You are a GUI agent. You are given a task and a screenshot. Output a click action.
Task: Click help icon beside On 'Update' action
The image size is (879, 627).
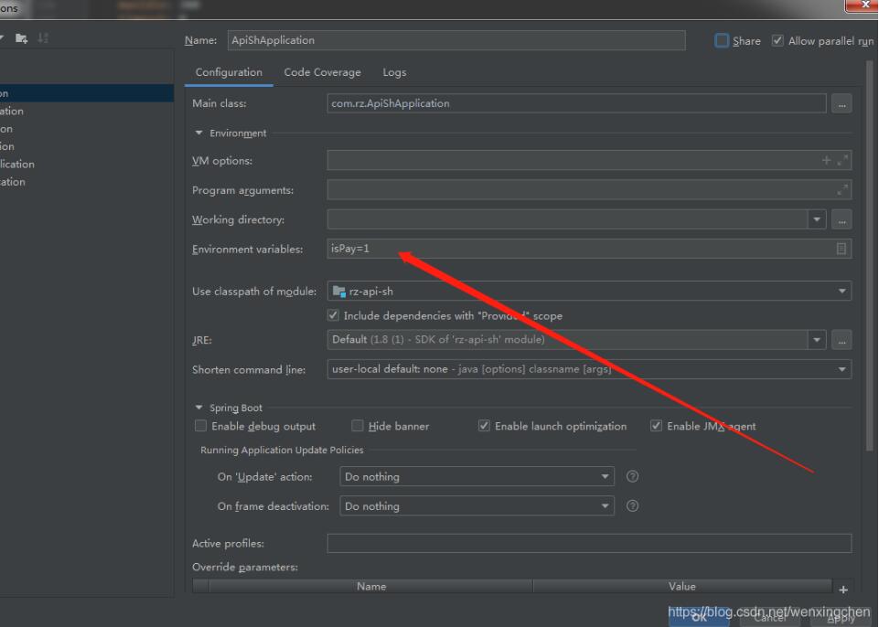coord(632,477)
